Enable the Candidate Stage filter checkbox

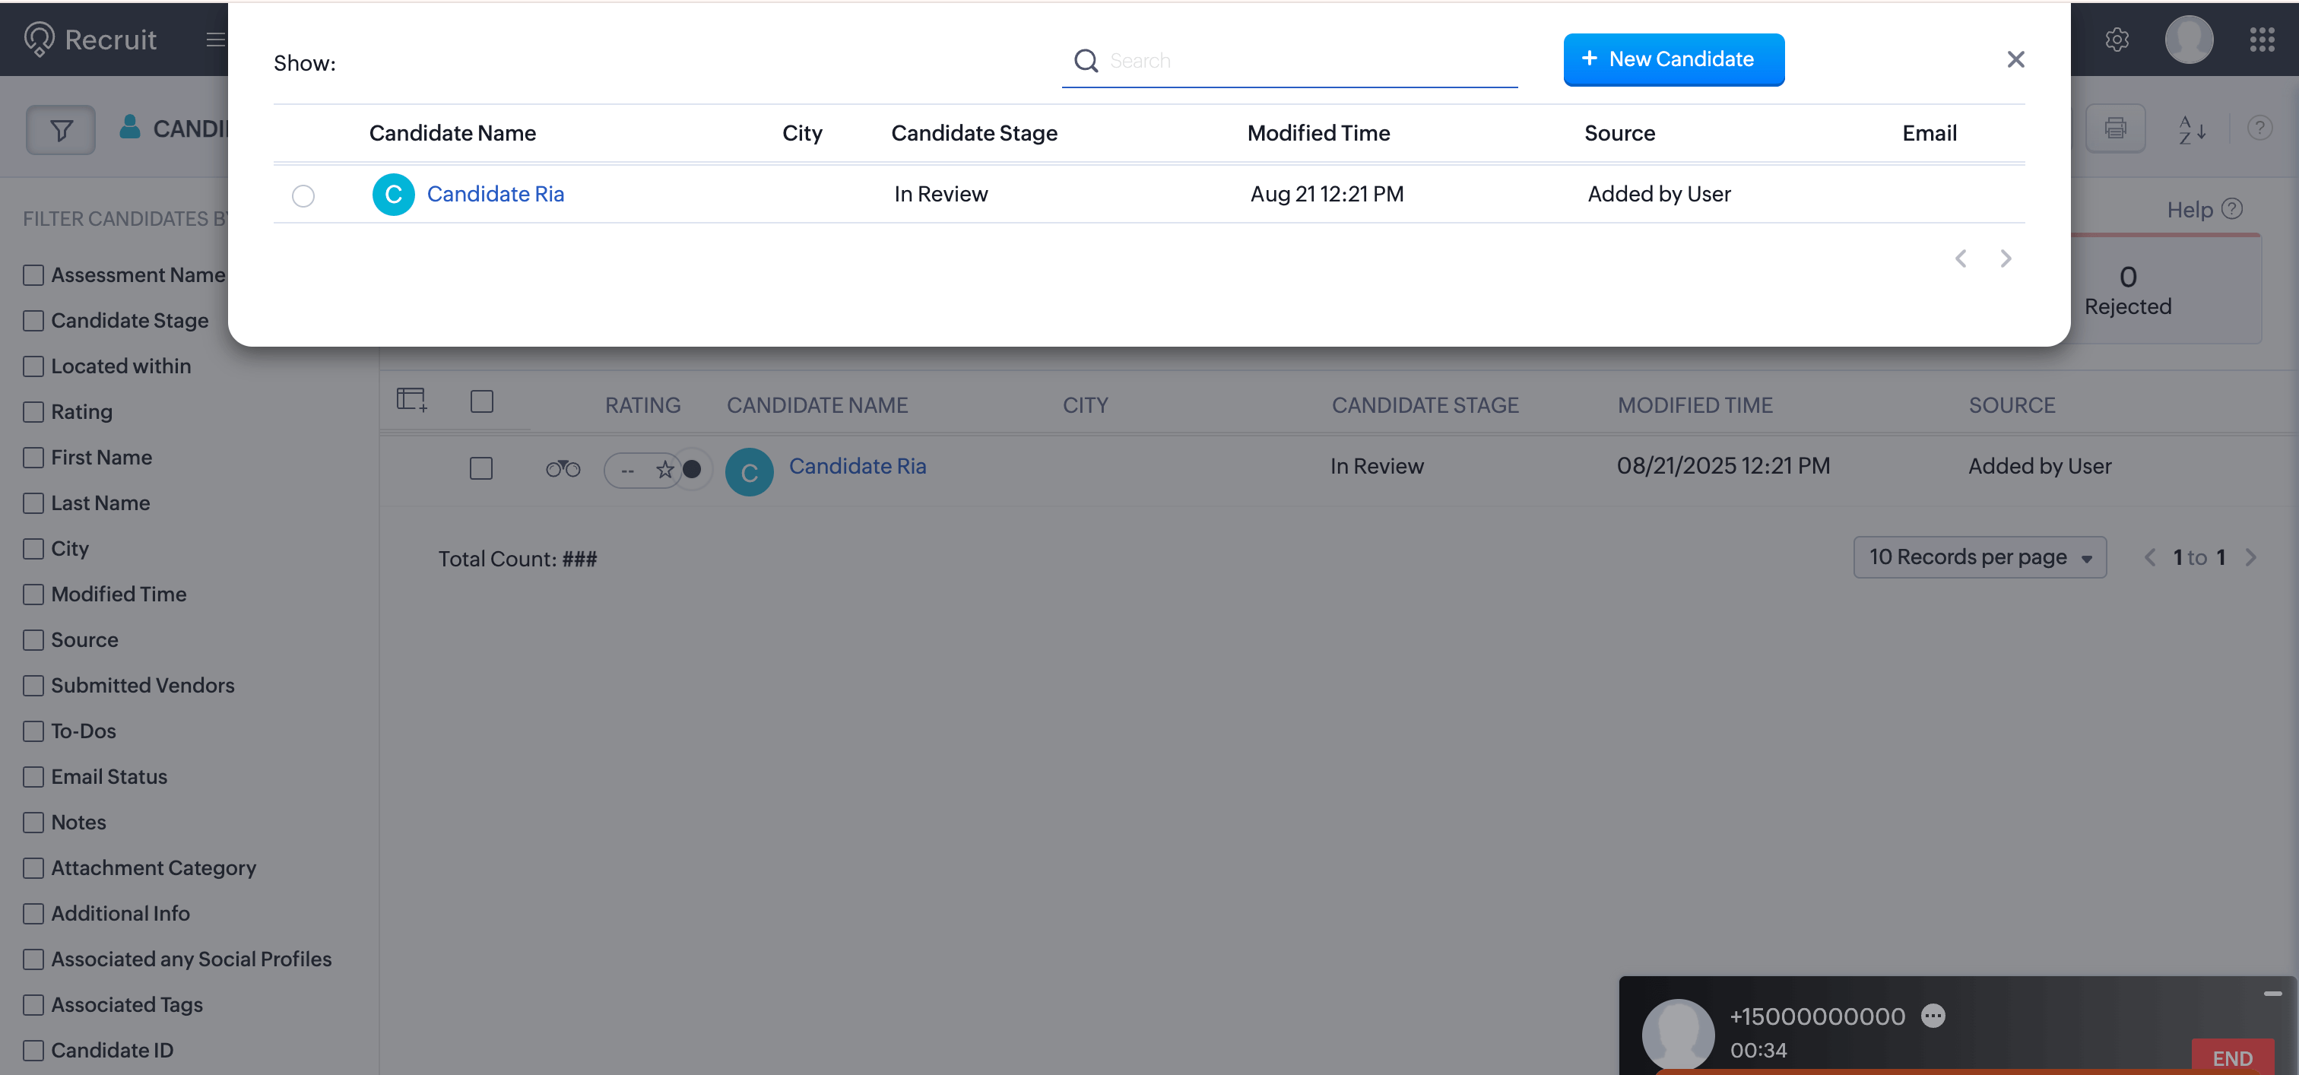(33, 320)
